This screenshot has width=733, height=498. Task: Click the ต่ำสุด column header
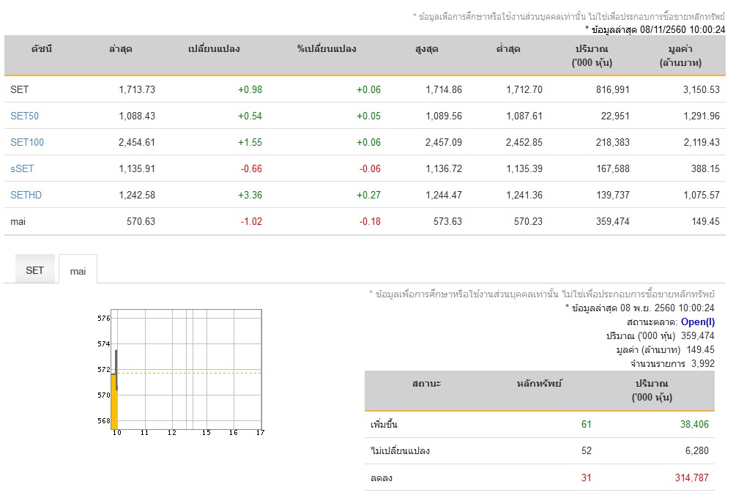(507, 49)
